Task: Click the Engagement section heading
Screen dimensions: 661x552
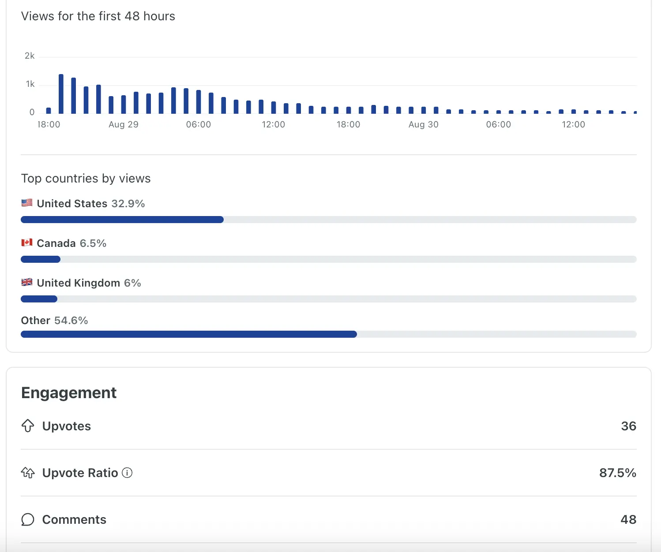Action: [x=69, y=392]
